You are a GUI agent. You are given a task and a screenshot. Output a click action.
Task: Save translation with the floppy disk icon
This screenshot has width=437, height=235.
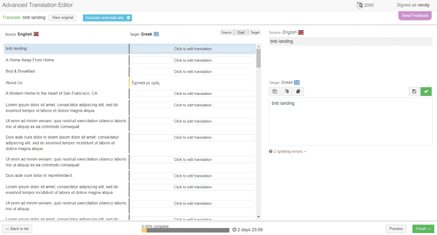414,91
